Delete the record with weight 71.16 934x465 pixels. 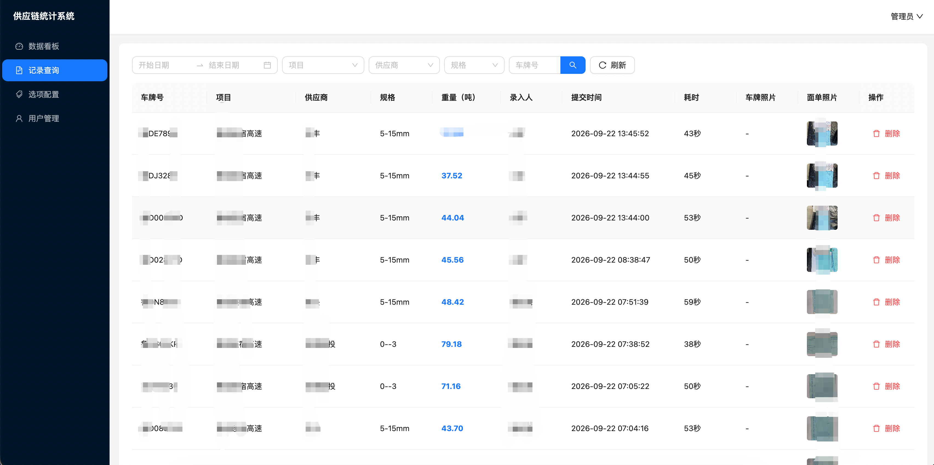pyautogui.click(x=887, y=386)
